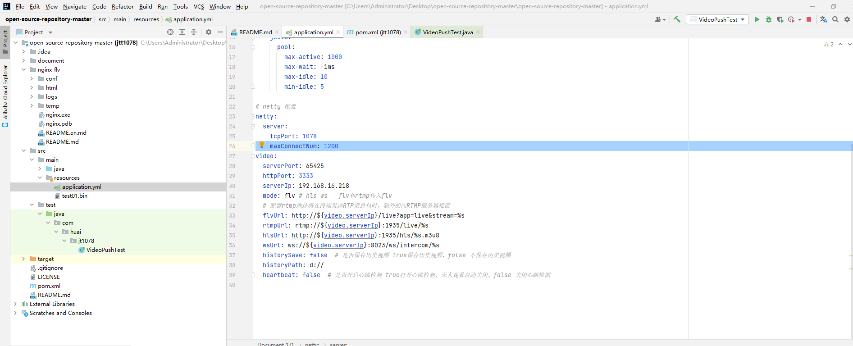Select .gitignore in project tree
Screen dimensions: 853x346
(50, 268)
